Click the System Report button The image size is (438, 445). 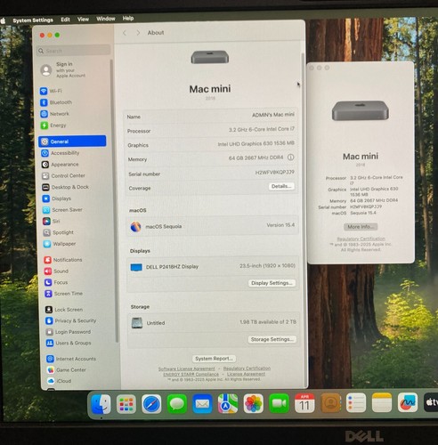(x=214, y=359)
